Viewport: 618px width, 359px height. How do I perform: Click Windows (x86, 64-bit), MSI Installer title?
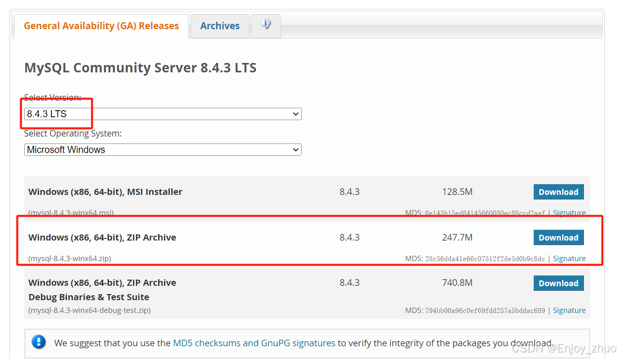tap(105, 192)
